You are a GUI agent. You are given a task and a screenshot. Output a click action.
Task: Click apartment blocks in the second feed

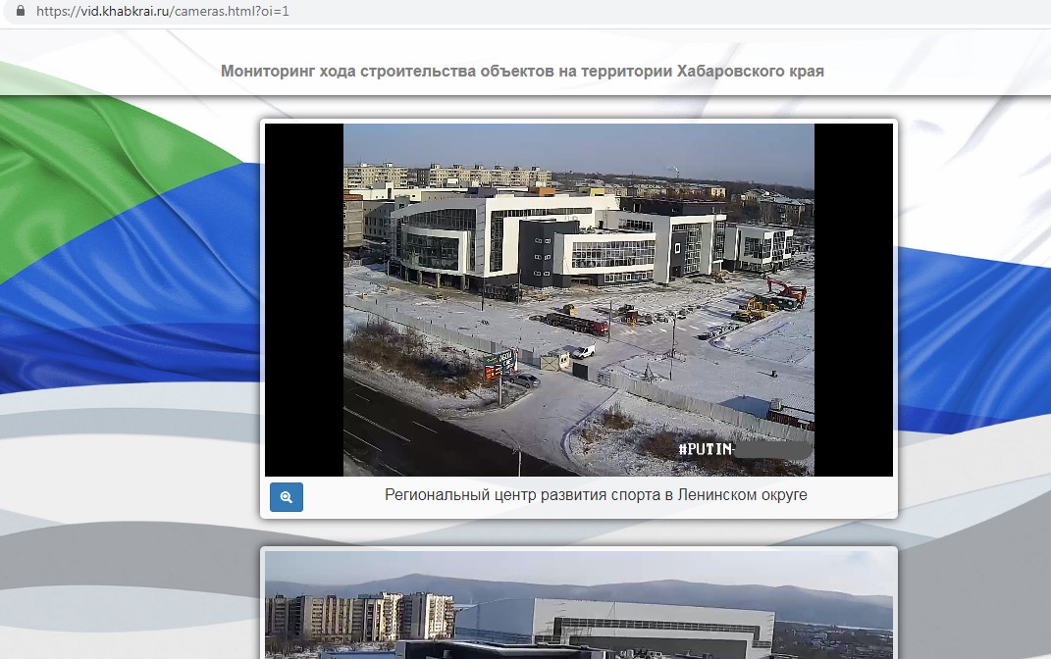pos(358,618)
